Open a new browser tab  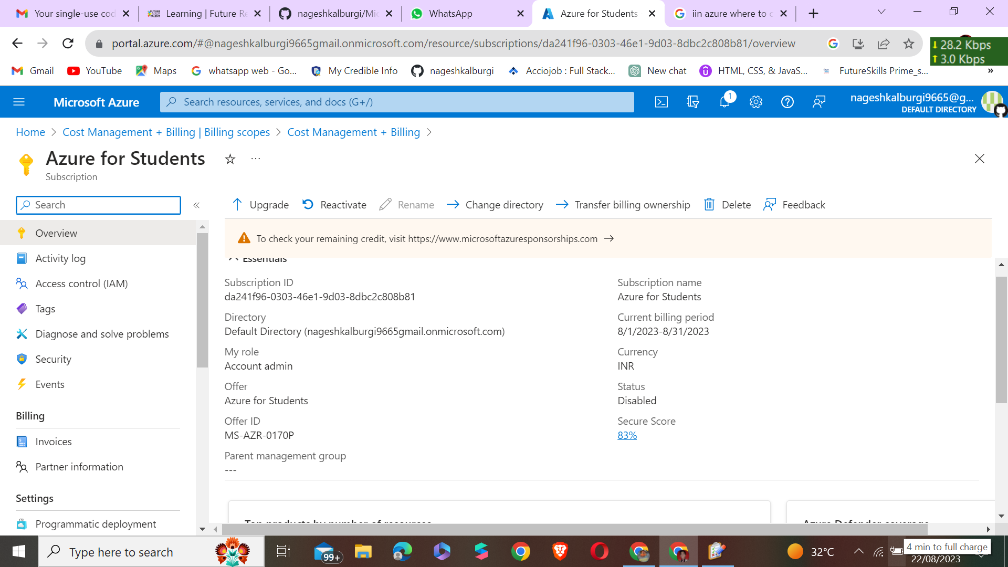coord(813,14)
